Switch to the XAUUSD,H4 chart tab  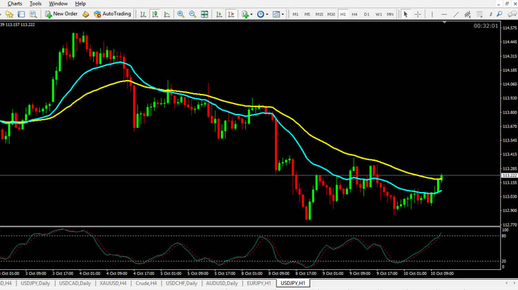coord(113,283)
